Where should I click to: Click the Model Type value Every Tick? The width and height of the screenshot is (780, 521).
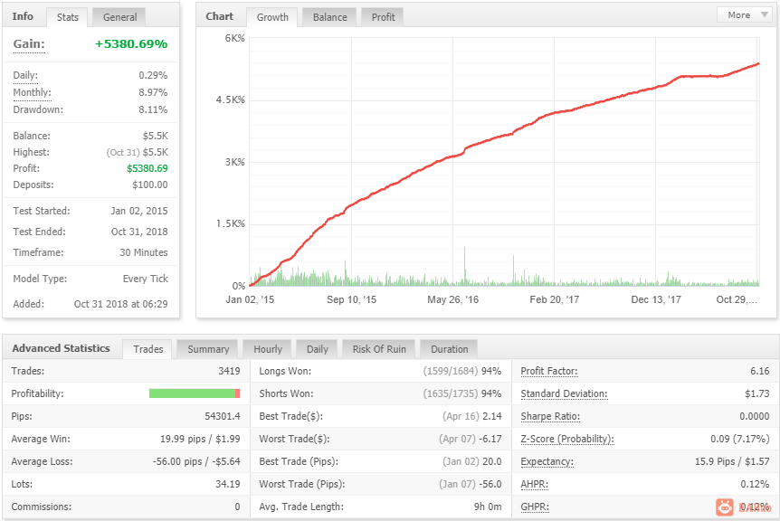tap(146, 279)
